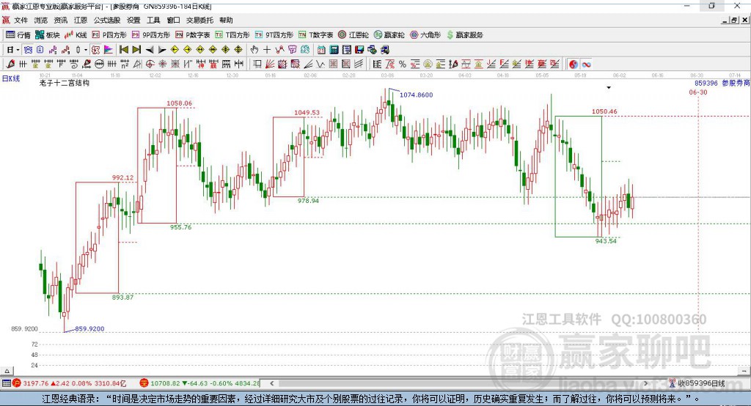Viewport: 751px width, 406px height.
Task: Open the 文件 menu
Action: [x=21, y=20]
